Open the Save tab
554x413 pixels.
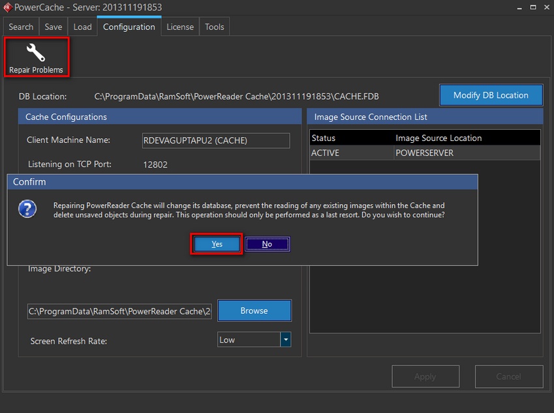point(54,27)
